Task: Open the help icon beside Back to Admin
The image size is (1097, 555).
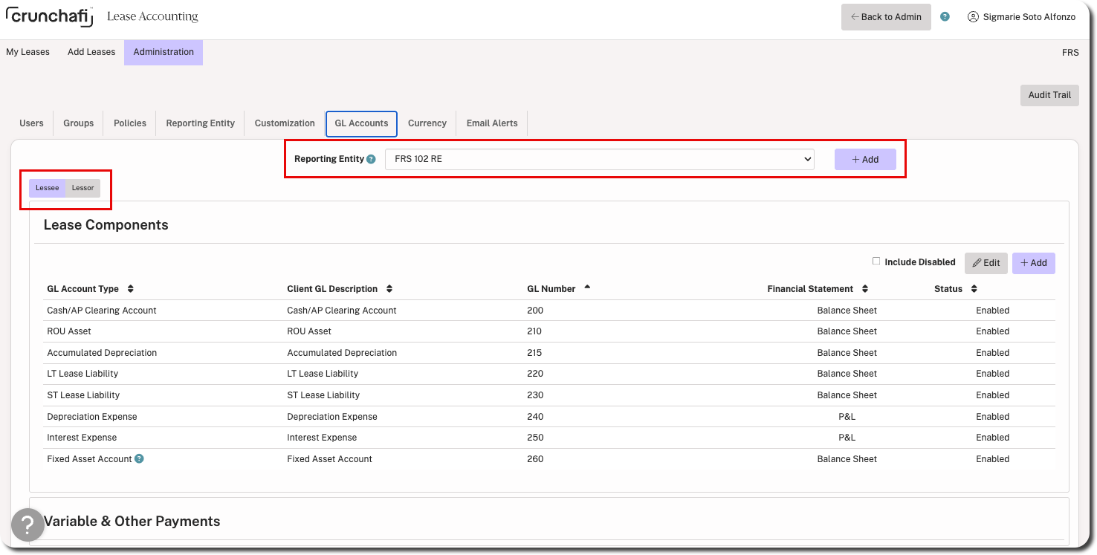Action: tap(945, 16)
